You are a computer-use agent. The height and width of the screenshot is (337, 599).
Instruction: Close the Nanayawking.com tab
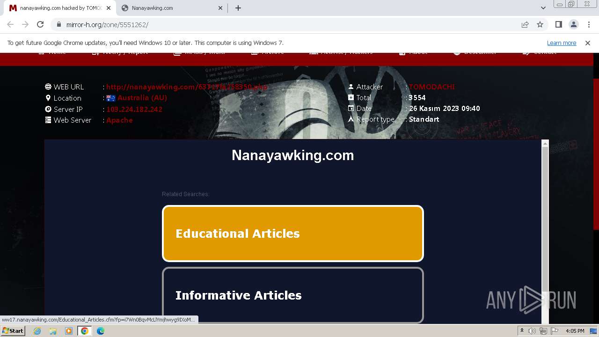220,8
